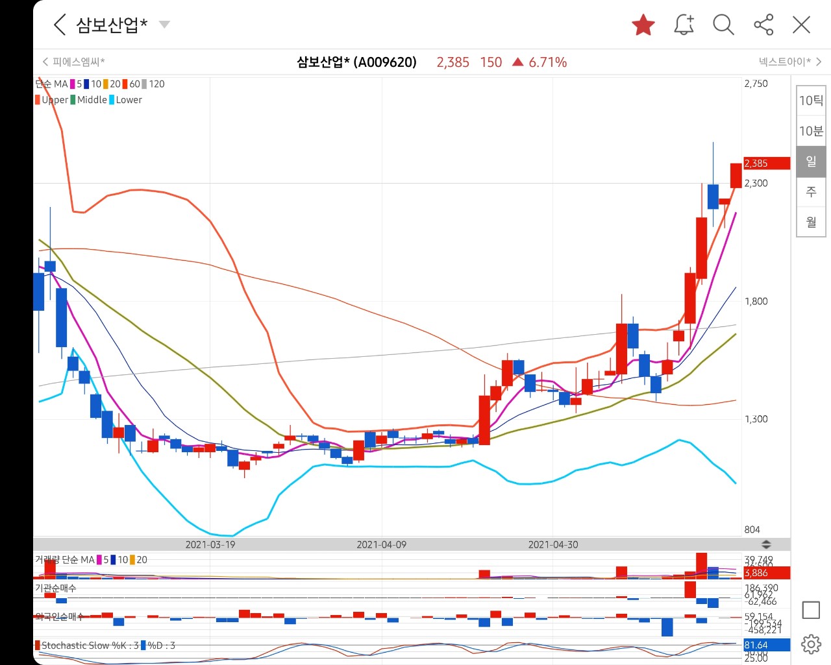831x665 pixels.
Task: Select the 일 daily chart tab
Action: (811, 162)
